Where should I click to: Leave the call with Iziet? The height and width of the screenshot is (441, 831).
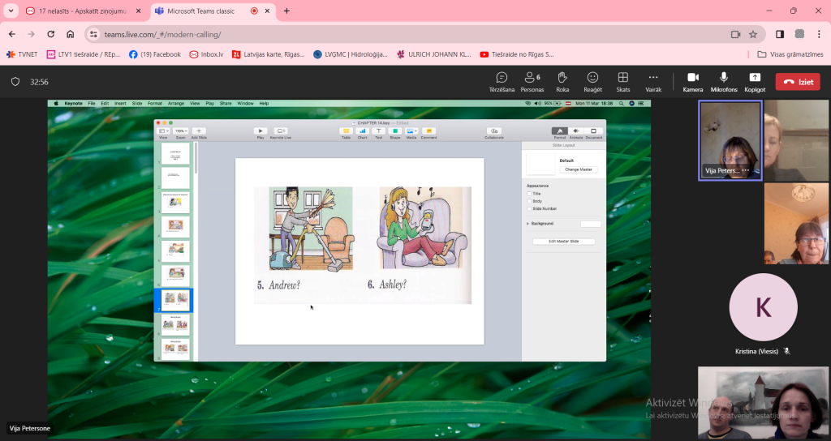798,82
